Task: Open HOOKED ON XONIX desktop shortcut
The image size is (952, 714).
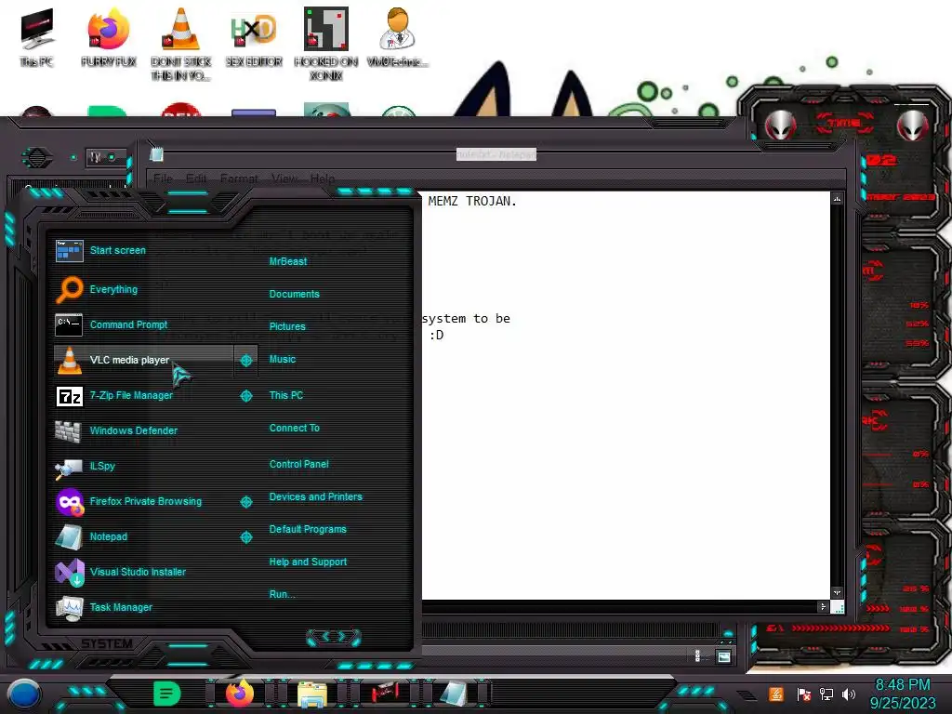Action: point(326,44)
